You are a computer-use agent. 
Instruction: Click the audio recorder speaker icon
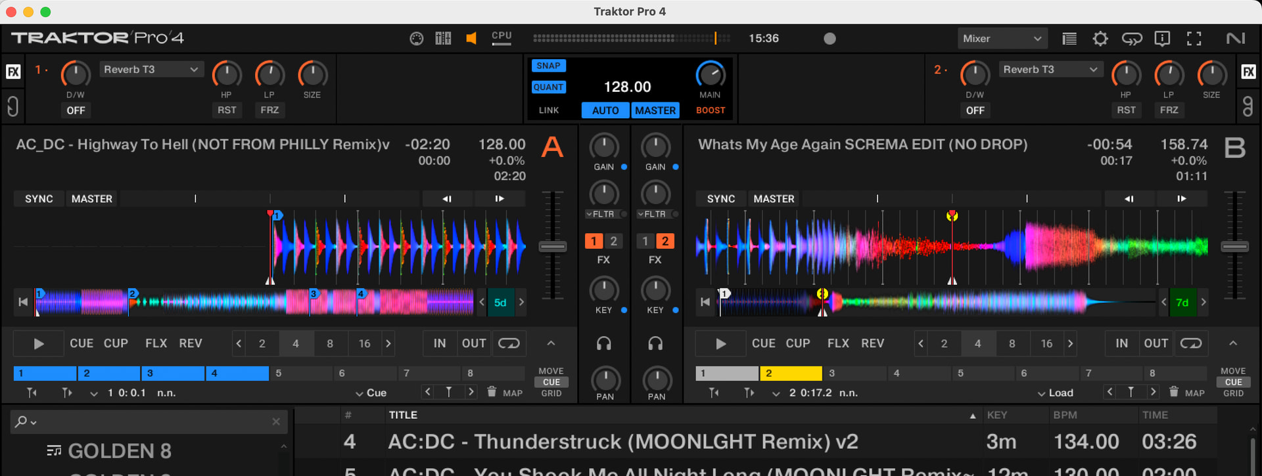pyautogui.click(x=471, y=39)
